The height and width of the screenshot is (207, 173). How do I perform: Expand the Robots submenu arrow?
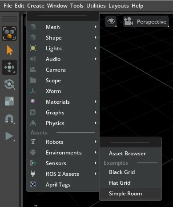pyautogui.click(x=96, y=142)
